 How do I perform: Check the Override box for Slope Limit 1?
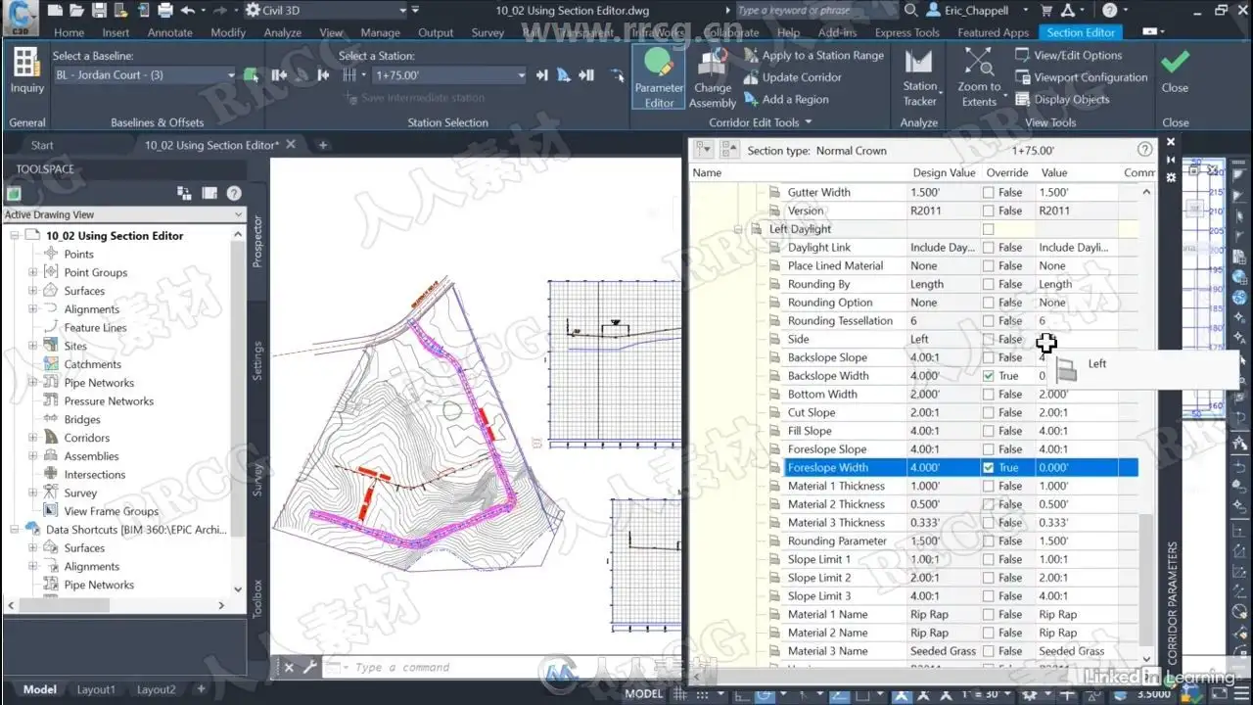point(989,560)
